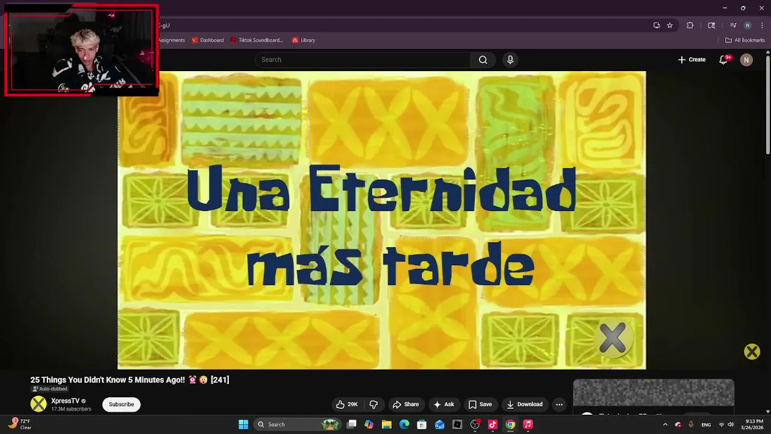Switch to Chrome on taskbar

pos(510,424)
